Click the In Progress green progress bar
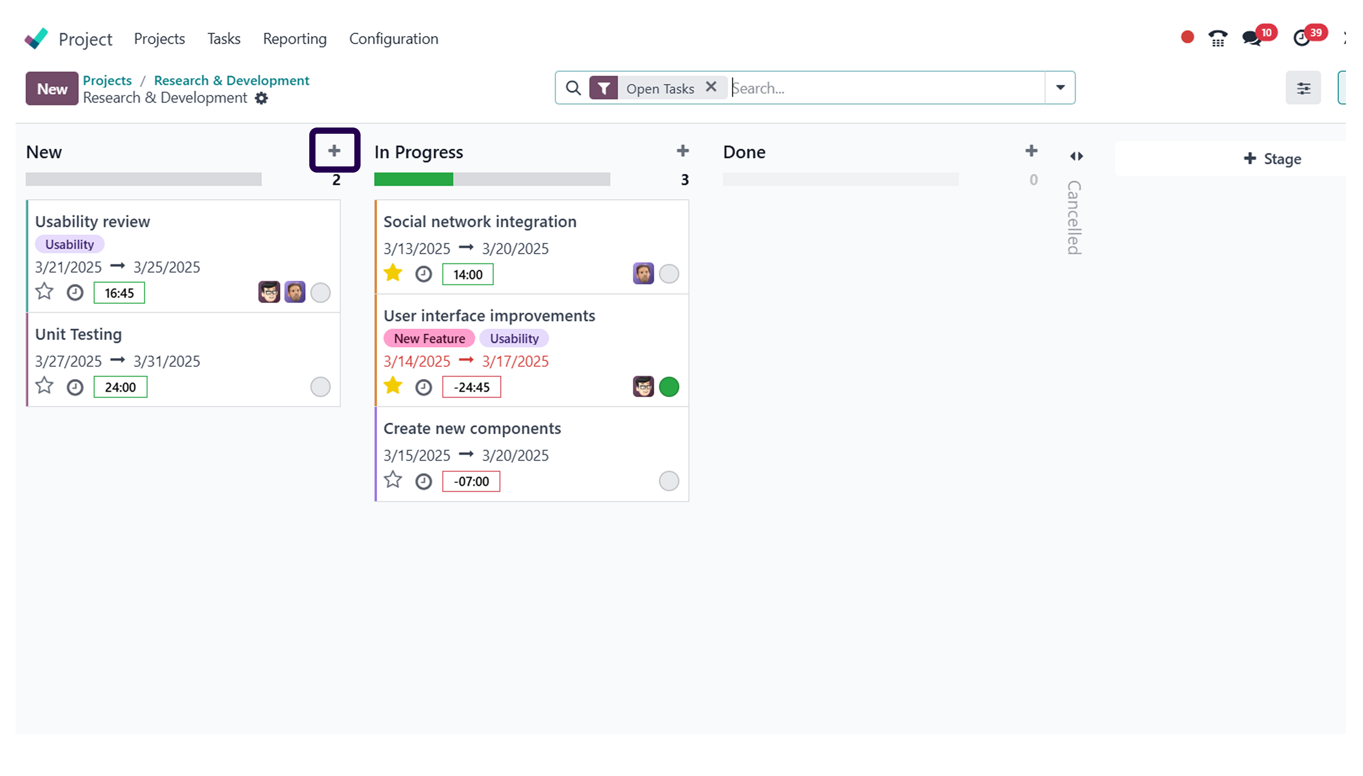The image size is (1363, 776). (x=413, y=180)
